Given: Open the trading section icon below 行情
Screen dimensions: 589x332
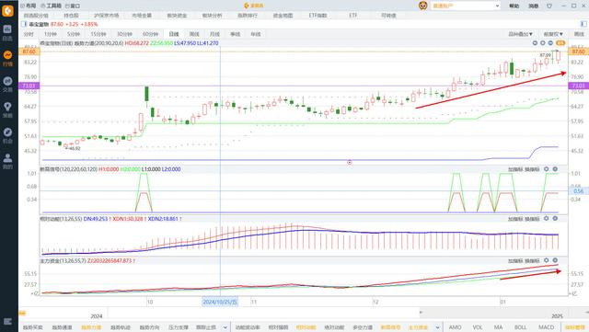Looking at the screenshot, I should (x=7, y=84).
